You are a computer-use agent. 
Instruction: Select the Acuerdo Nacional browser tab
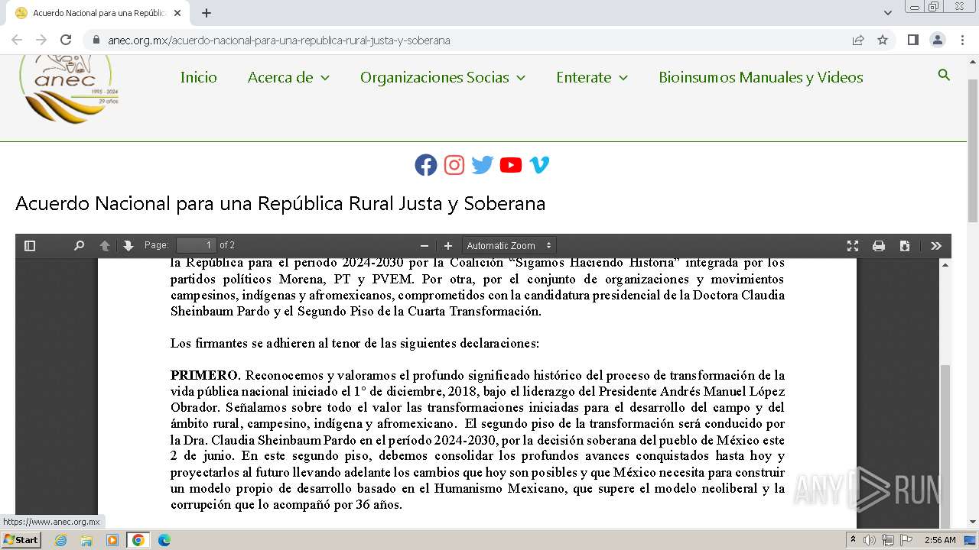pyautogui.click(x=99, y=13)
